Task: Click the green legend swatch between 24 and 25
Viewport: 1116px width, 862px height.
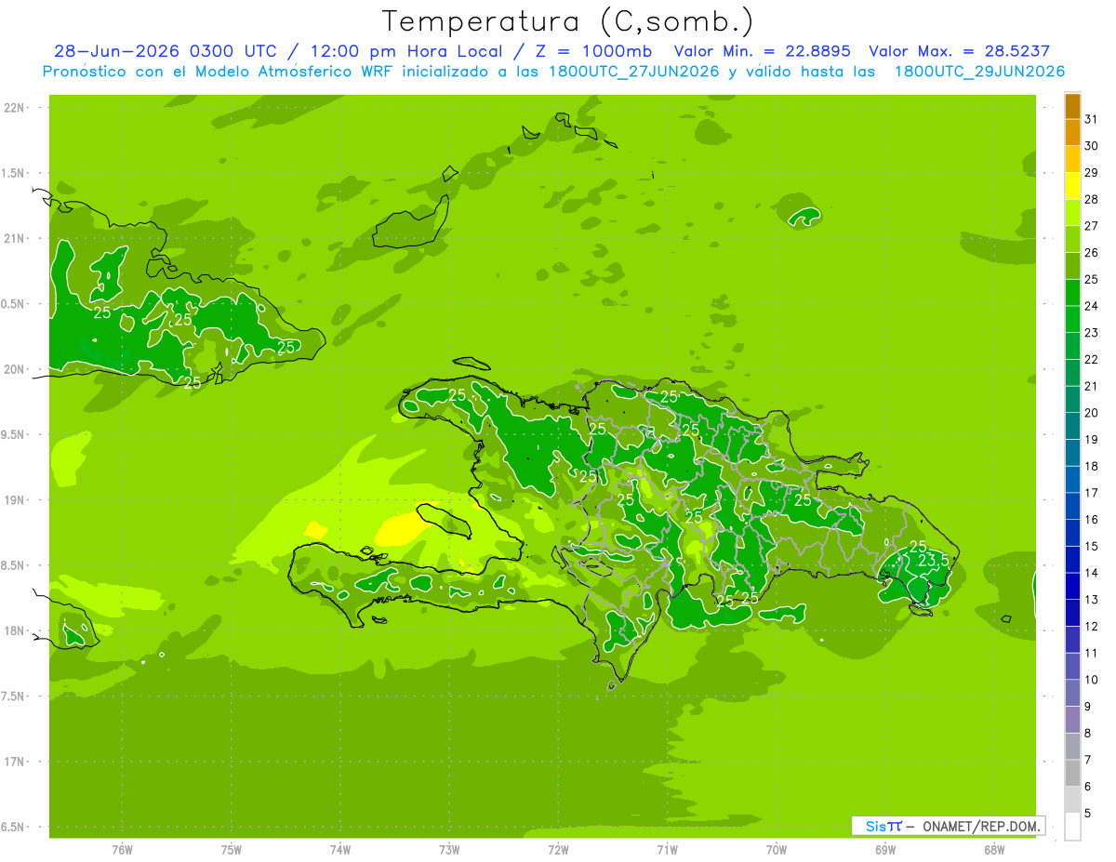Action: pos(1072,293)
